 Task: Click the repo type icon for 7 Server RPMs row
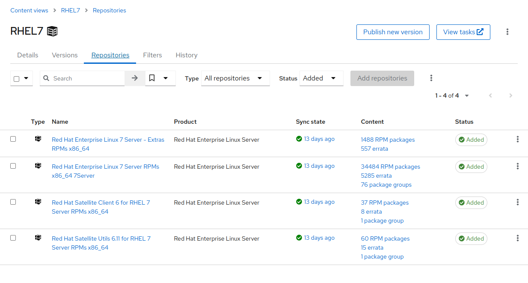[x=38, y=166]
